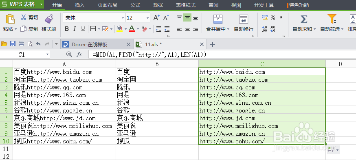Select cell containing 京东商城 in column B
Viewport: 356px width, 160px height.
pyautogui.click(x=157, y=118)
